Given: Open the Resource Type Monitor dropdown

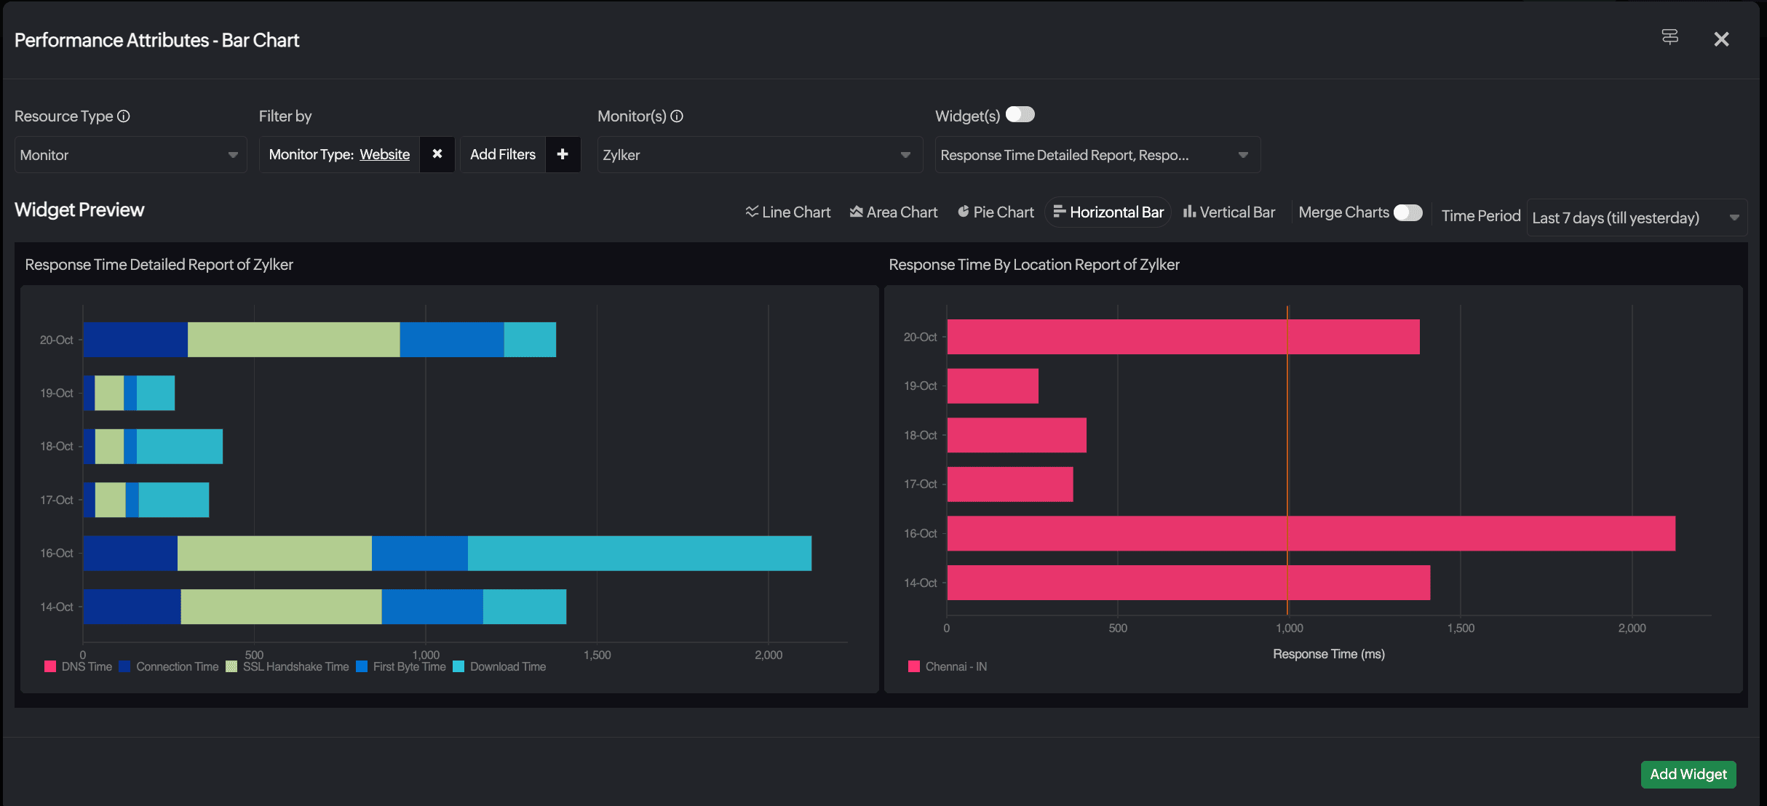Looking at the screenshot, I should point(130,155).
